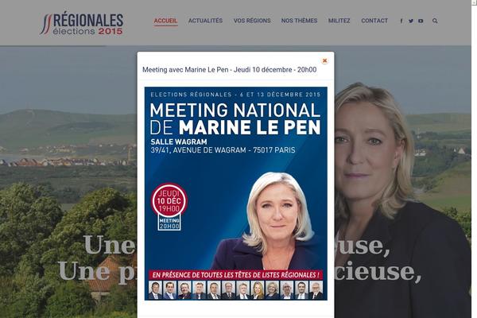Viewport: 477px width, 318px height.
Task: Click the red têtes de listes régionales banner
Action: pyautogui.click(x=236, y=275)
